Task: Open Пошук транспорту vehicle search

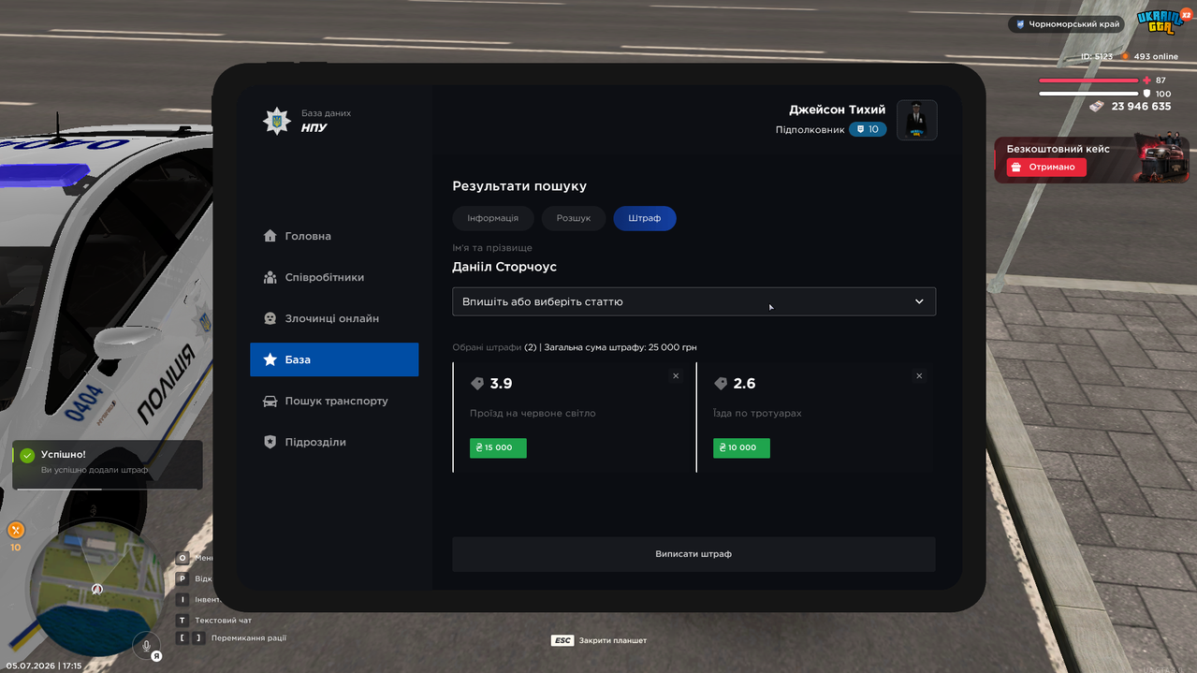Action: (x=334, y=401)
